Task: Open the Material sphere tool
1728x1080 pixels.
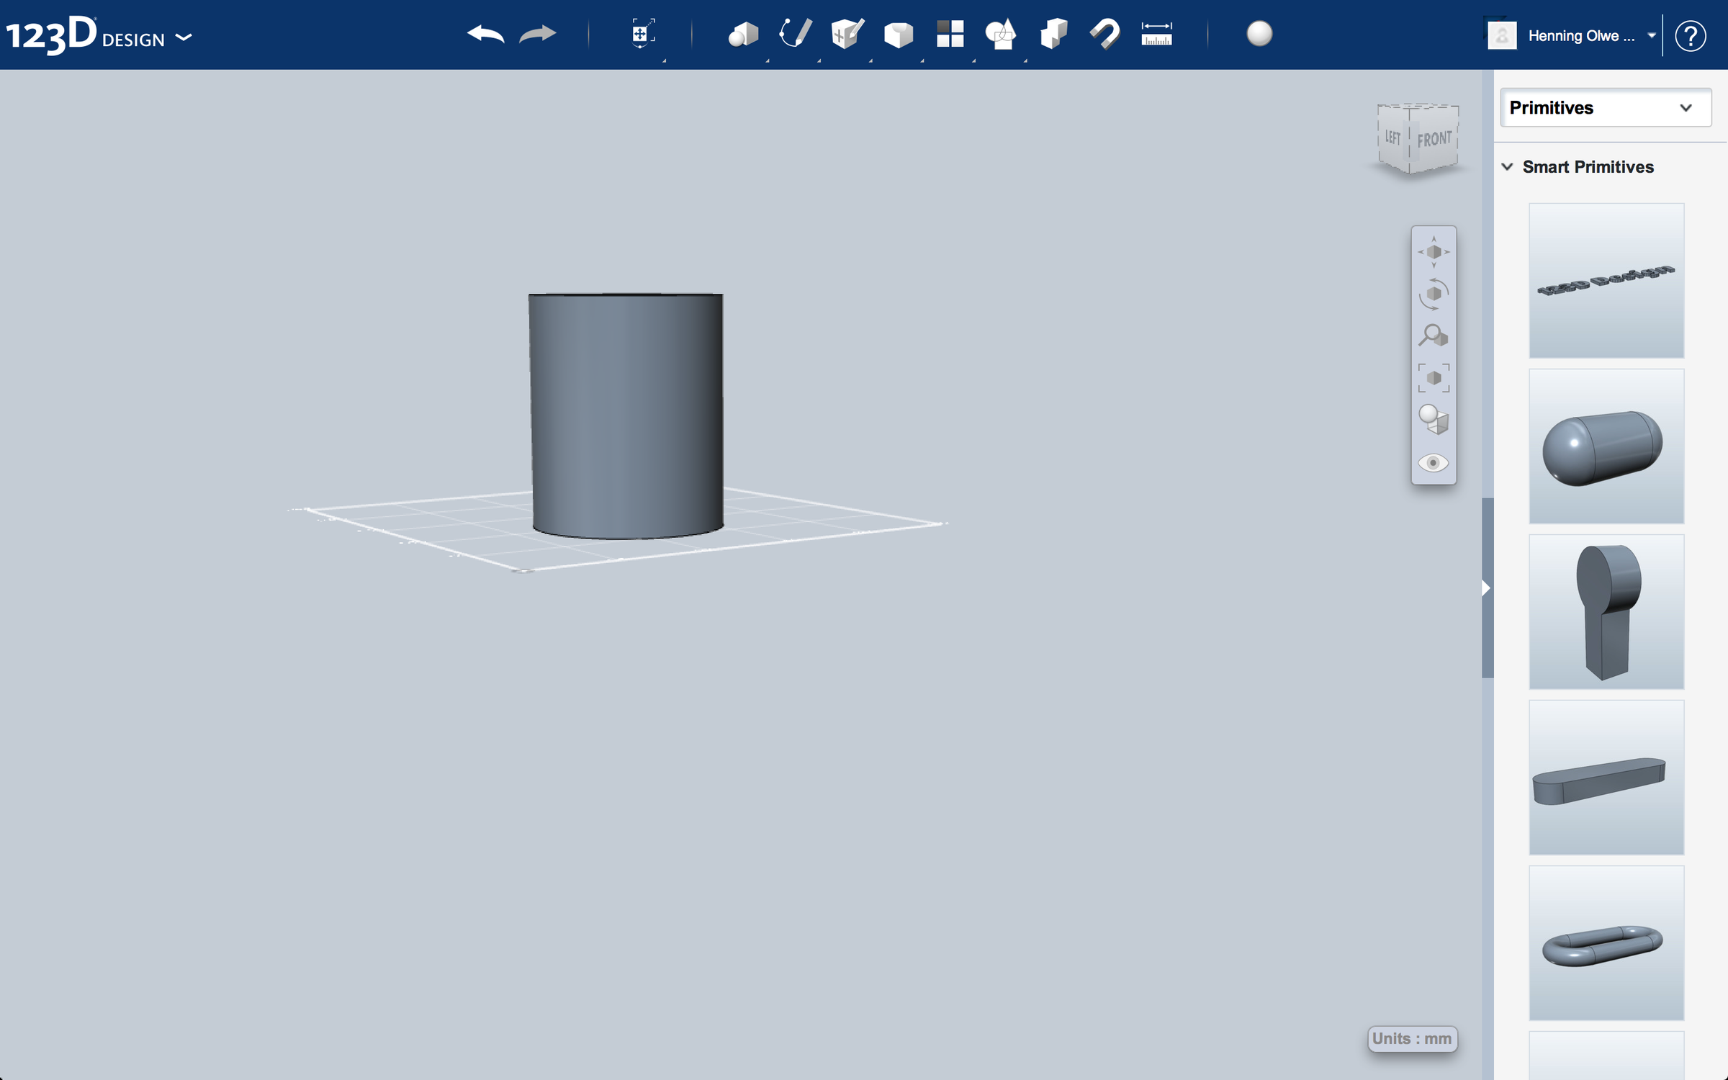Action: 1259,34
